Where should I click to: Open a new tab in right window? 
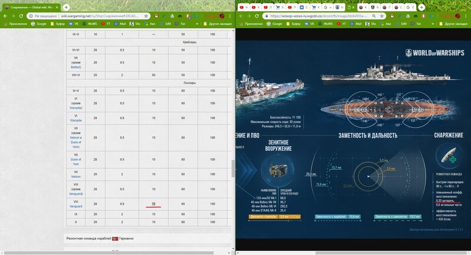(x=422, y=7)
